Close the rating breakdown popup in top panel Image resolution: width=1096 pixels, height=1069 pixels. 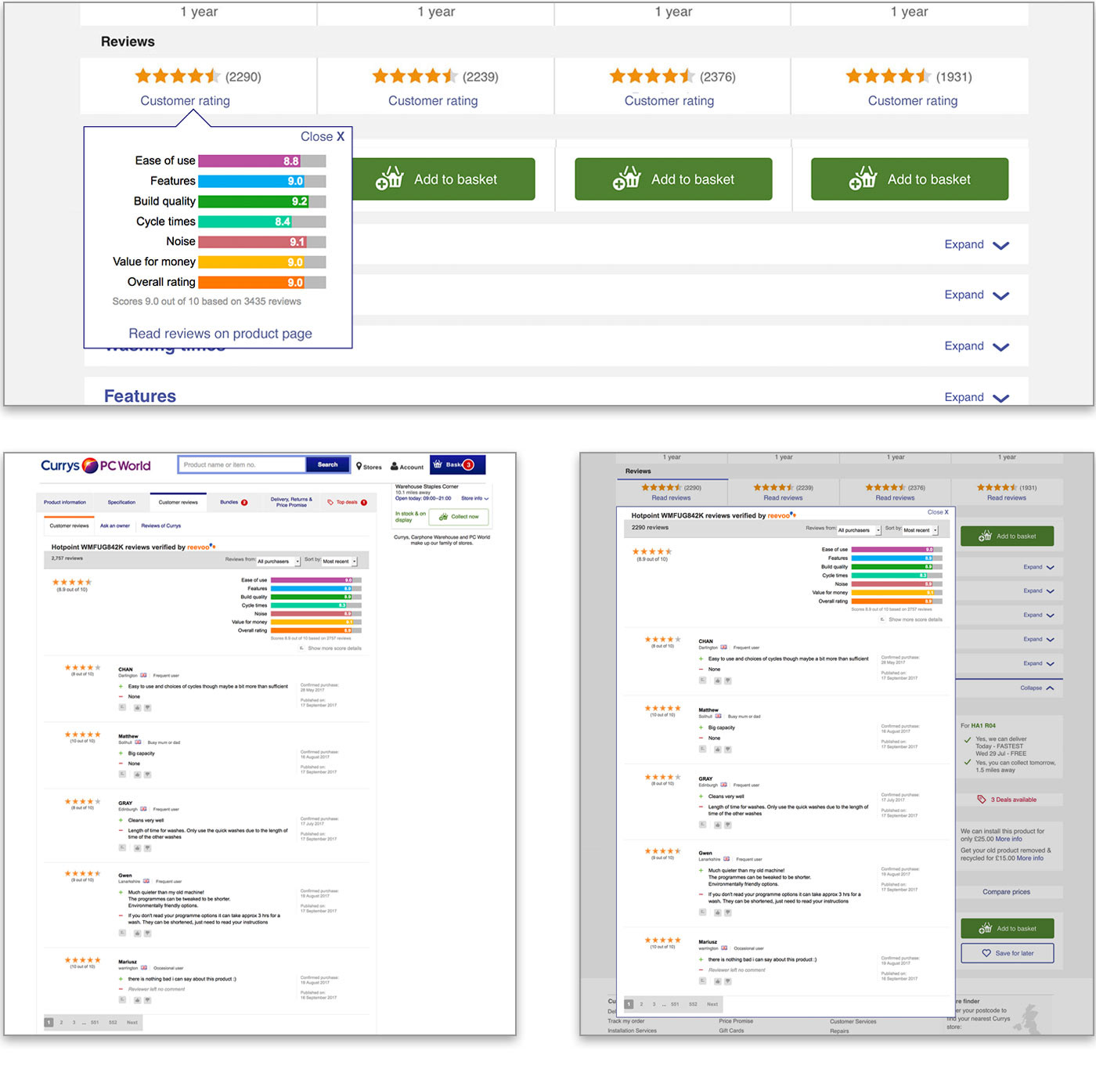click(x=322, y=136)
